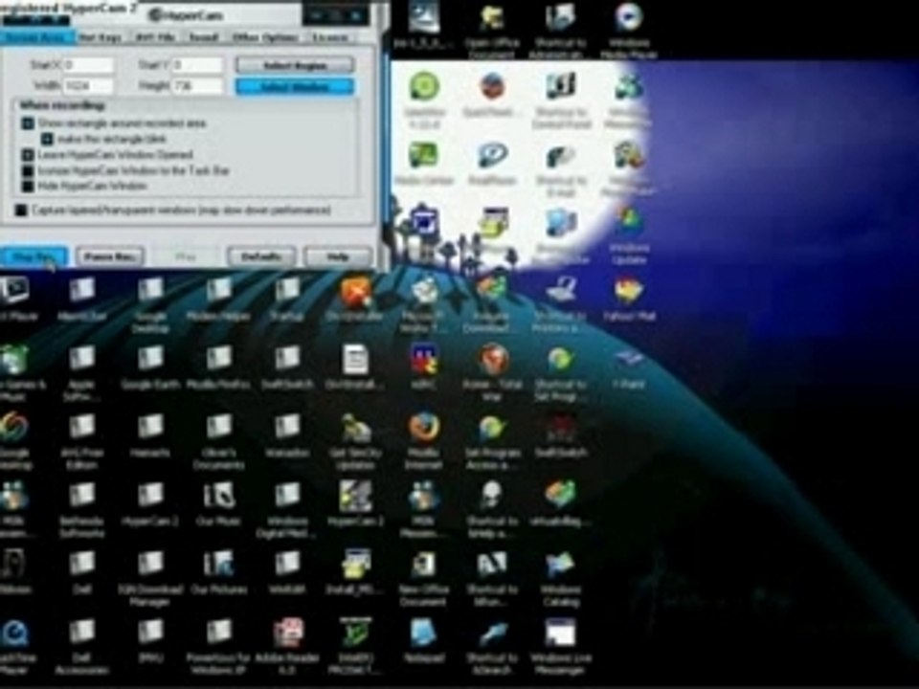Select the New Office Document icon
Image resolution: width=919 pixels, height=689 pixels.
click(423, 578)
